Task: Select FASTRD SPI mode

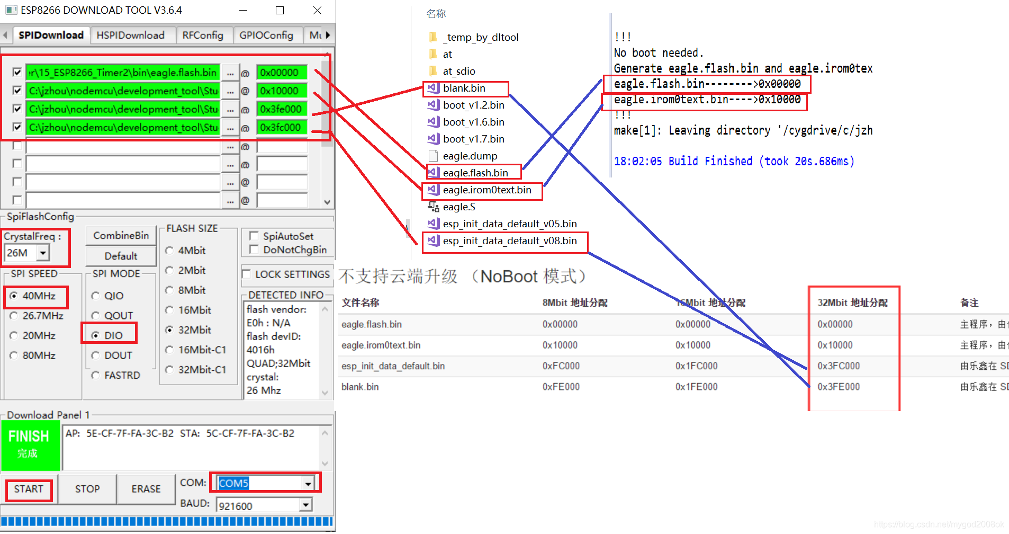Action: [95, 375]
